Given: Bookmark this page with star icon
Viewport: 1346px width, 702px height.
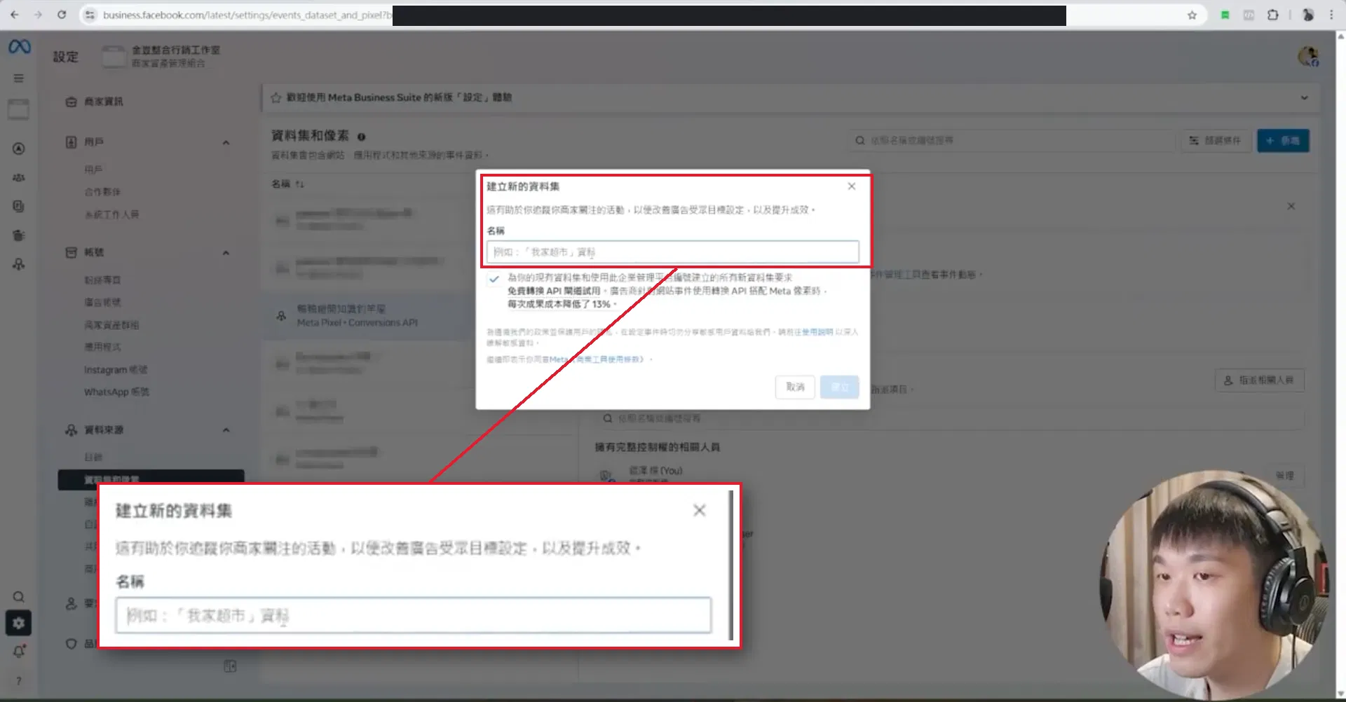Looking at the screenshot, I should pyautogui.click(x=1192, y=15).
